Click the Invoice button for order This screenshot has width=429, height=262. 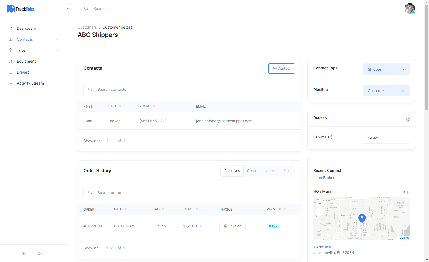pos(232,226)
